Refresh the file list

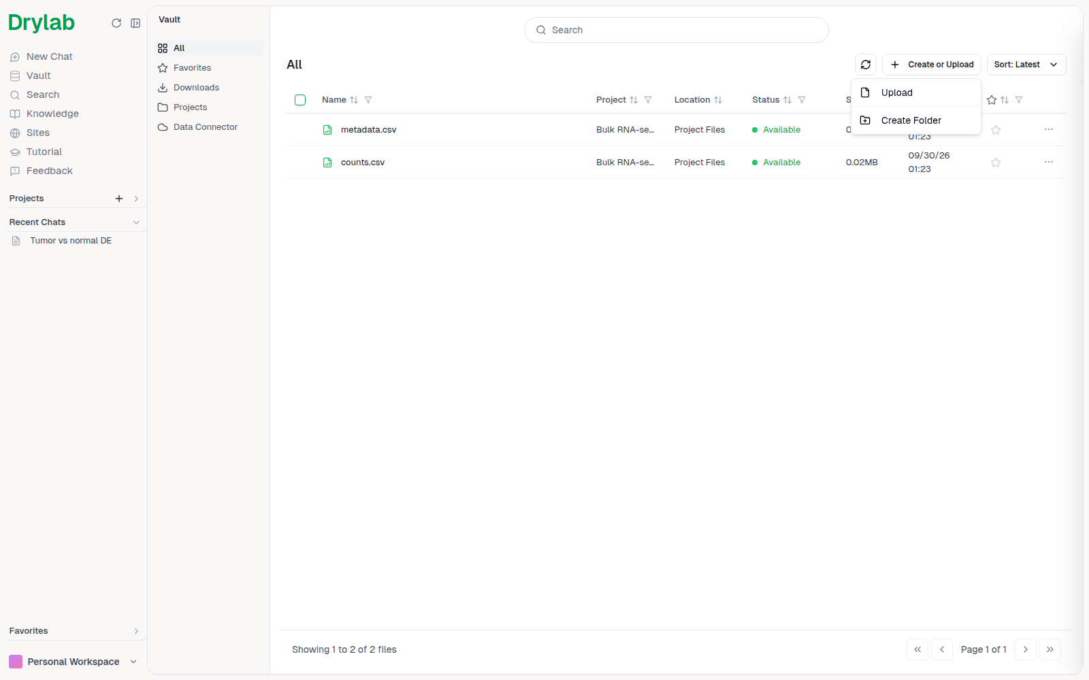tap(866, 65)
